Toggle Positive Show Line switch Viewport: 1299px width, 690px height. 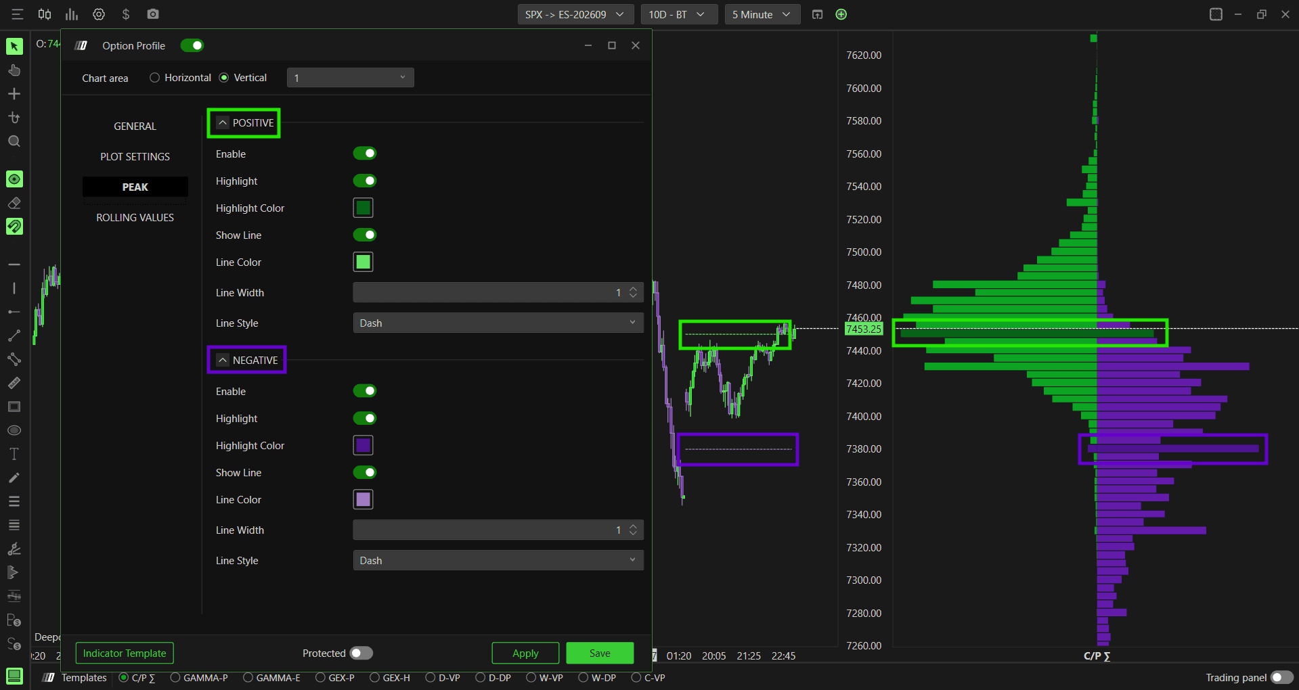point(365,235)
